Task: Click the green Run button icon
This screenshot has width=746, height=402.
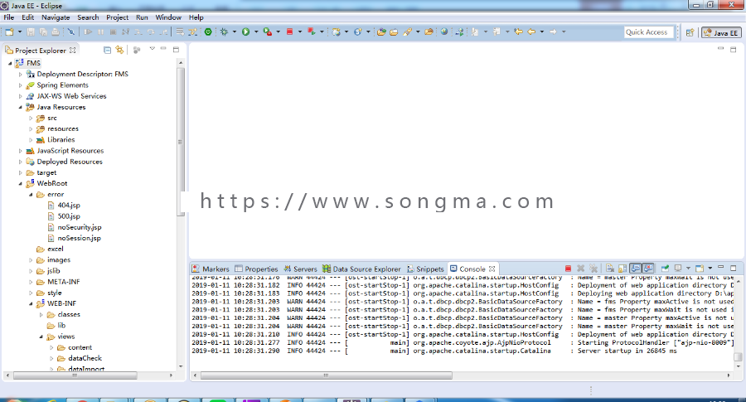Action: coord(245,31)
